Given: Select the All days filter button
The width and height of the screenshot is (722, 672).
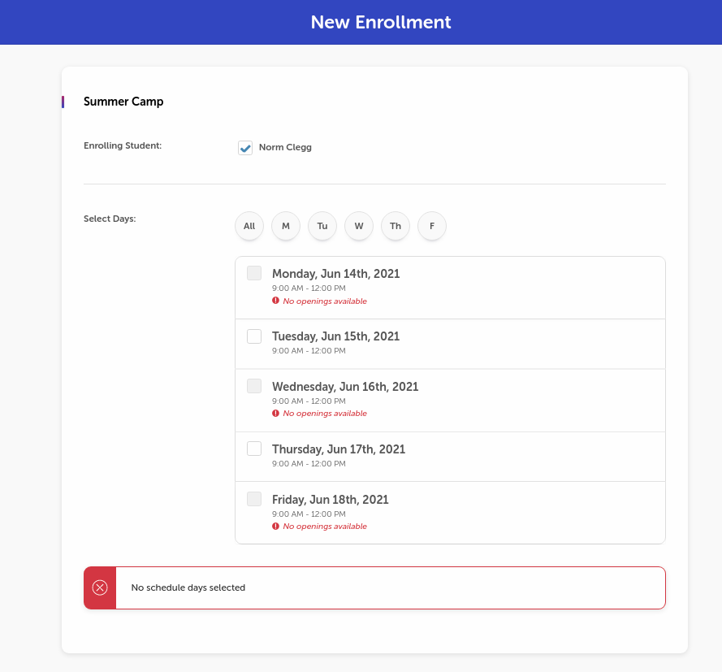Looking at the screenshot, I should click(249, 226).
